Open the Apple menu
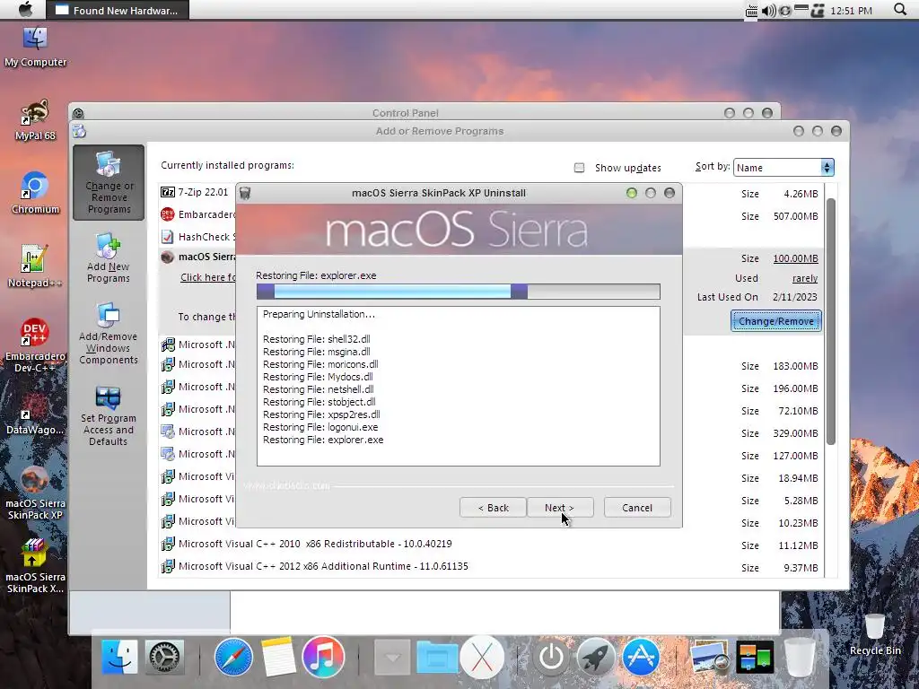Viewport: 919px width, 689px height. click(25, 9)
